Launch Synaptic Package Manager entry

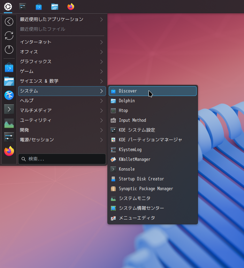153,189
